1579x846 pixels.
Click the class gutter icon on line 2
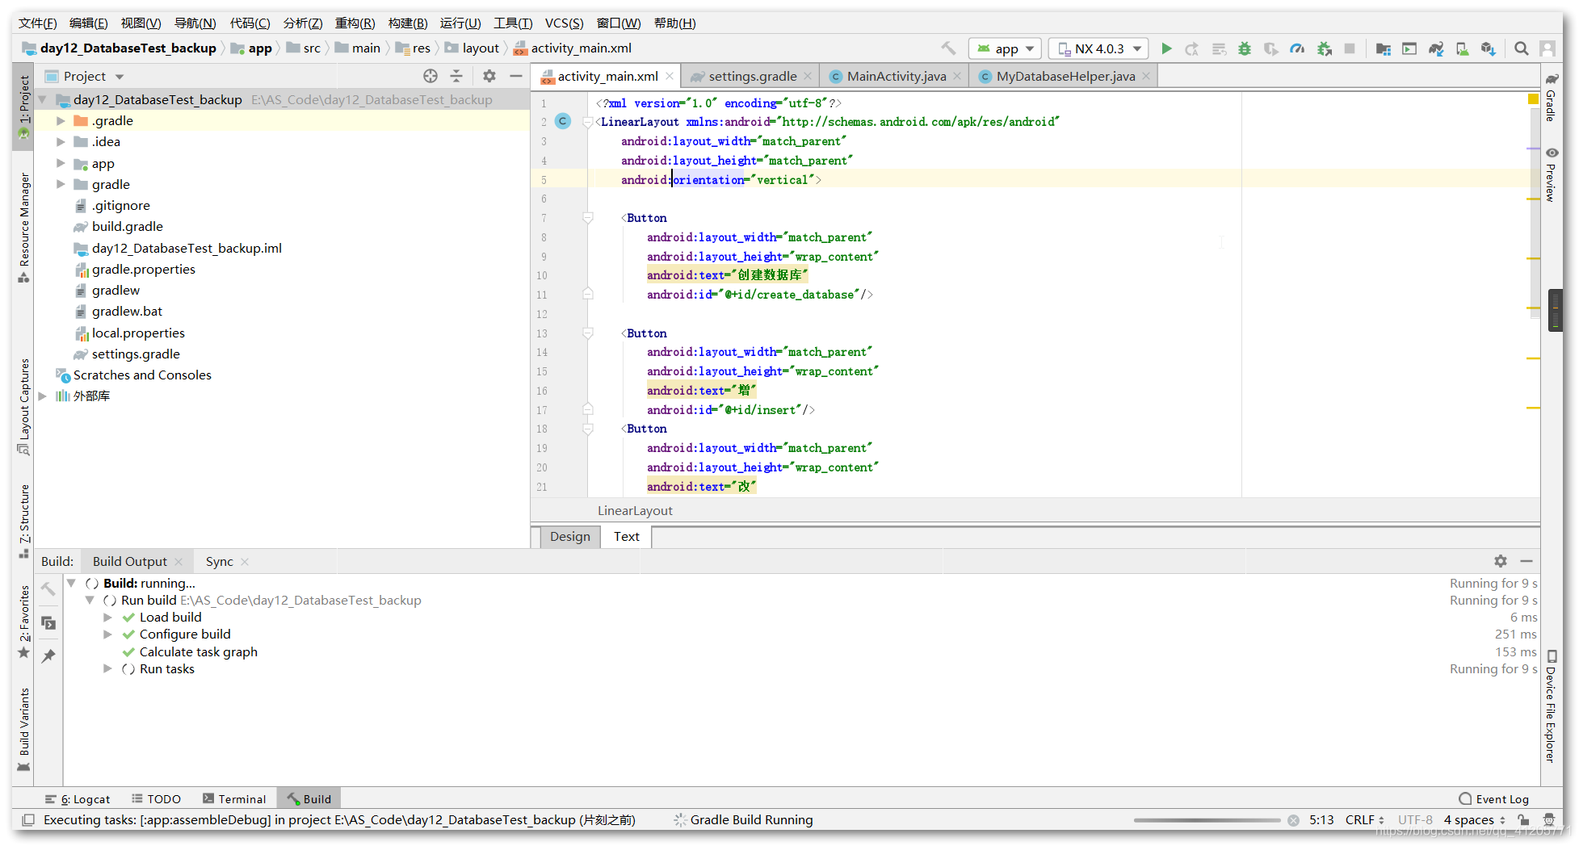(x=563, y=121)
